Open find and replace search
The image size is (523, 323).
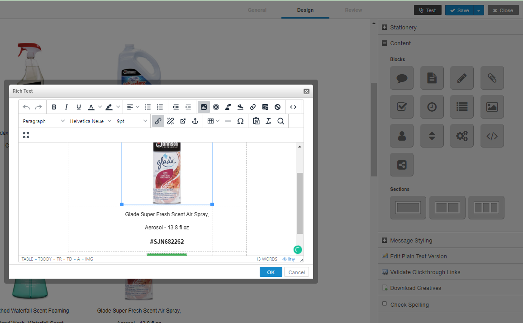[281, 121]
